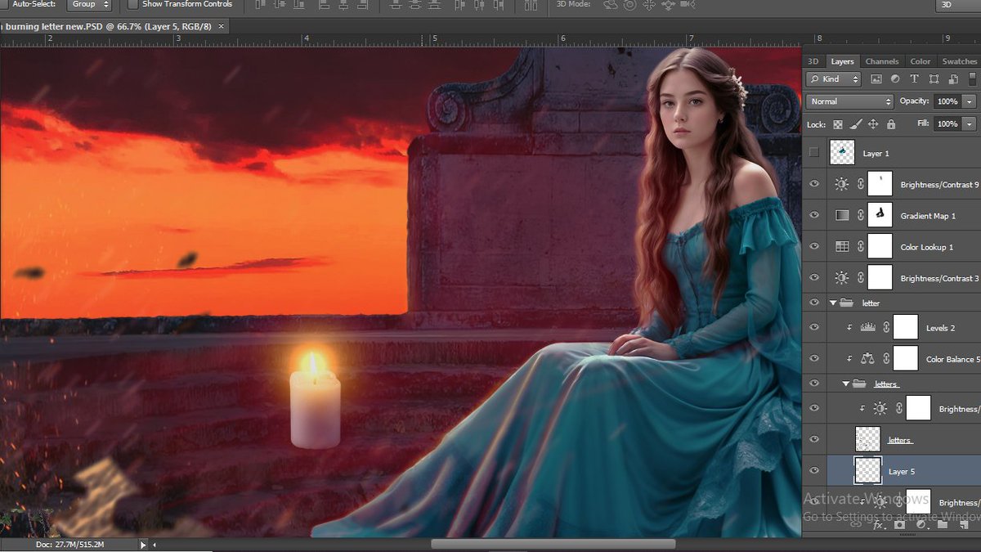
Task: Select Gradient Map 1 mask thumbnail
Action: (x=880, y=215)
